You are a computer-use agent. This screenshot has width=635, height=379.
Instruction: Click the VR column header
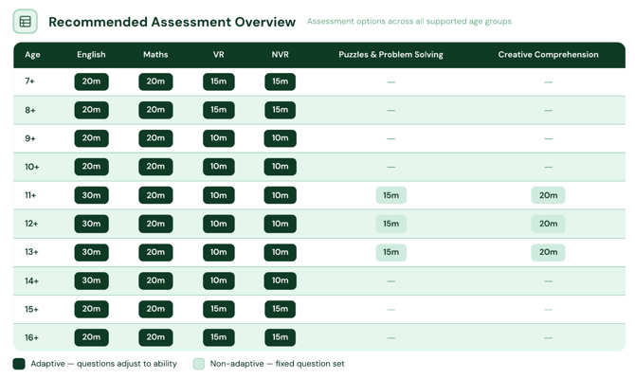[x=219, y=55]
